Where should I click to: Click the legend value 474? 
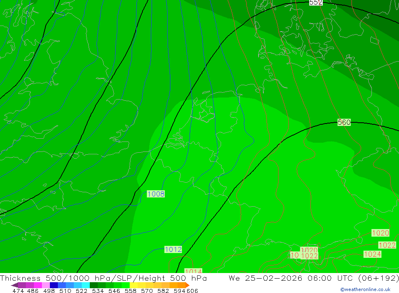point(18,291)
